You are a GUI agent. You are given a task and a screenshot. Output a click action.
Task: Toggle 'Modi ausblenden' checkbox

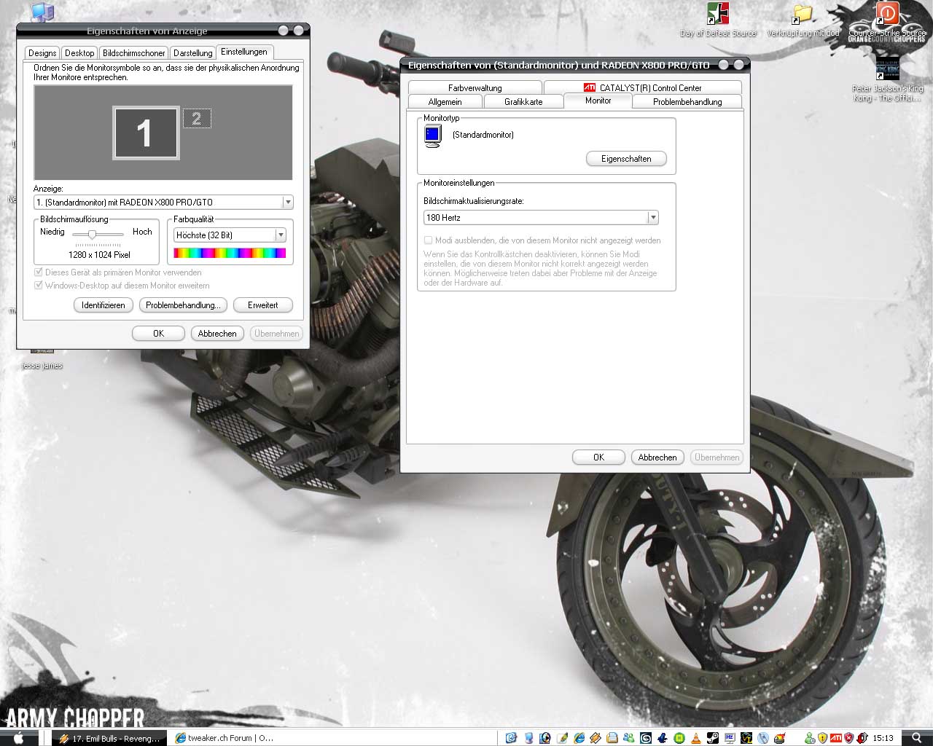tap(429, 240)
